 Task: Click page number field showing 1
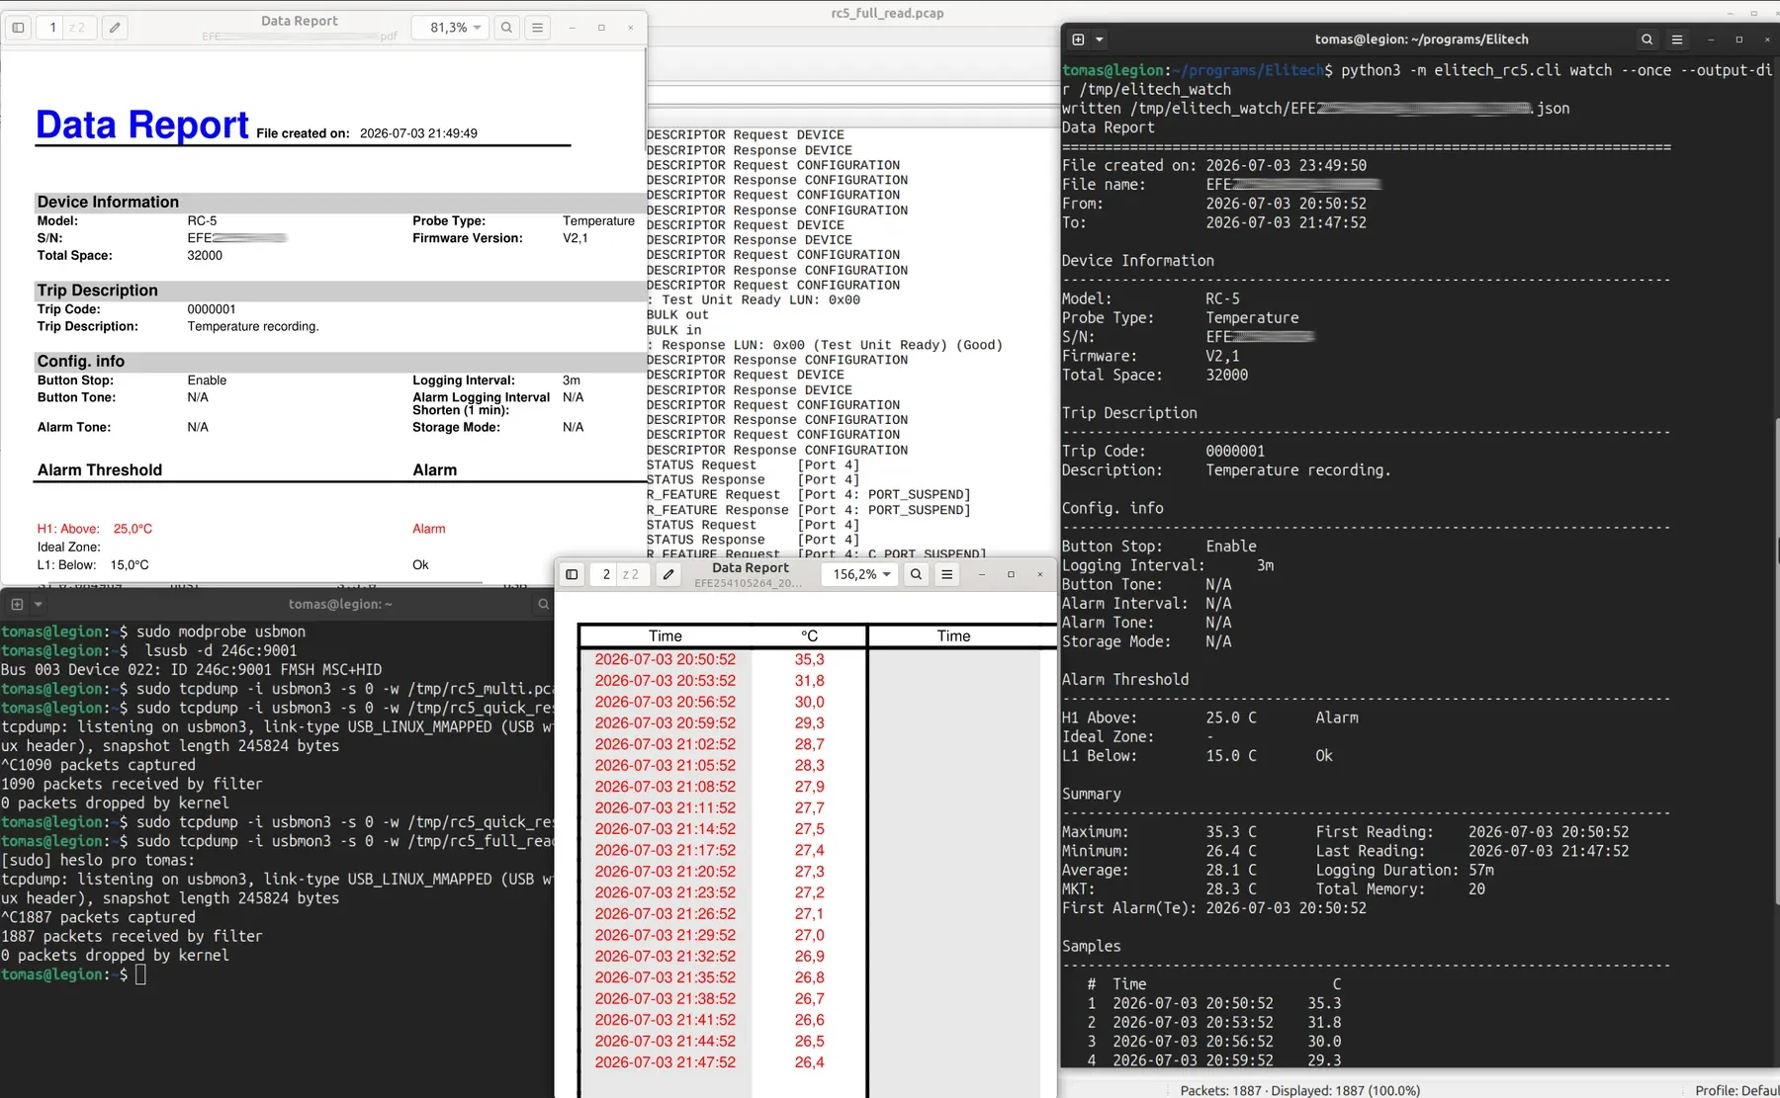coord(52,28)
